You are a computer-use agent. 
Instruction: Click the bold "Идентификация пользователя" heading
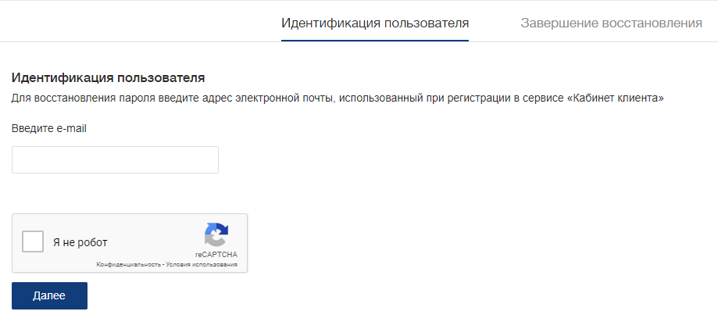[108, 78]
